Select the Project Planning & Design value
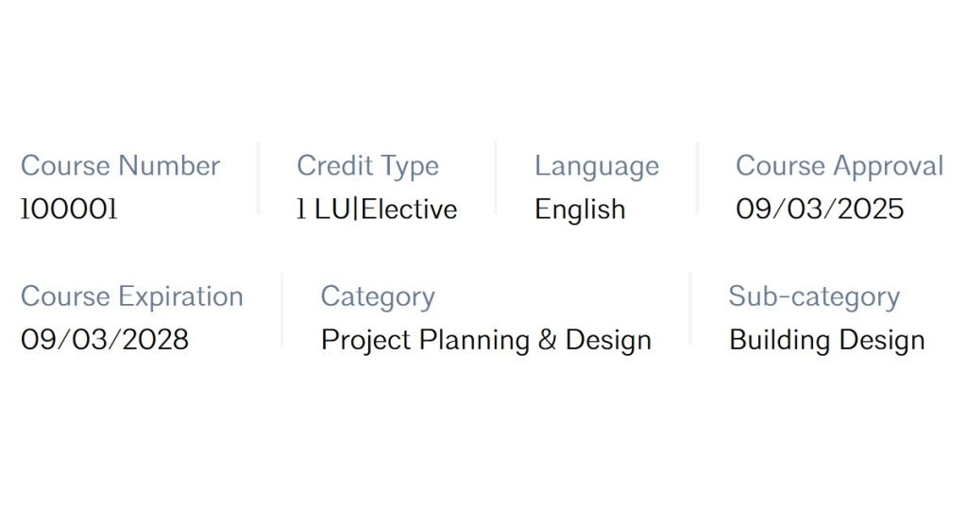967x508 pixels. pos(486,340)
